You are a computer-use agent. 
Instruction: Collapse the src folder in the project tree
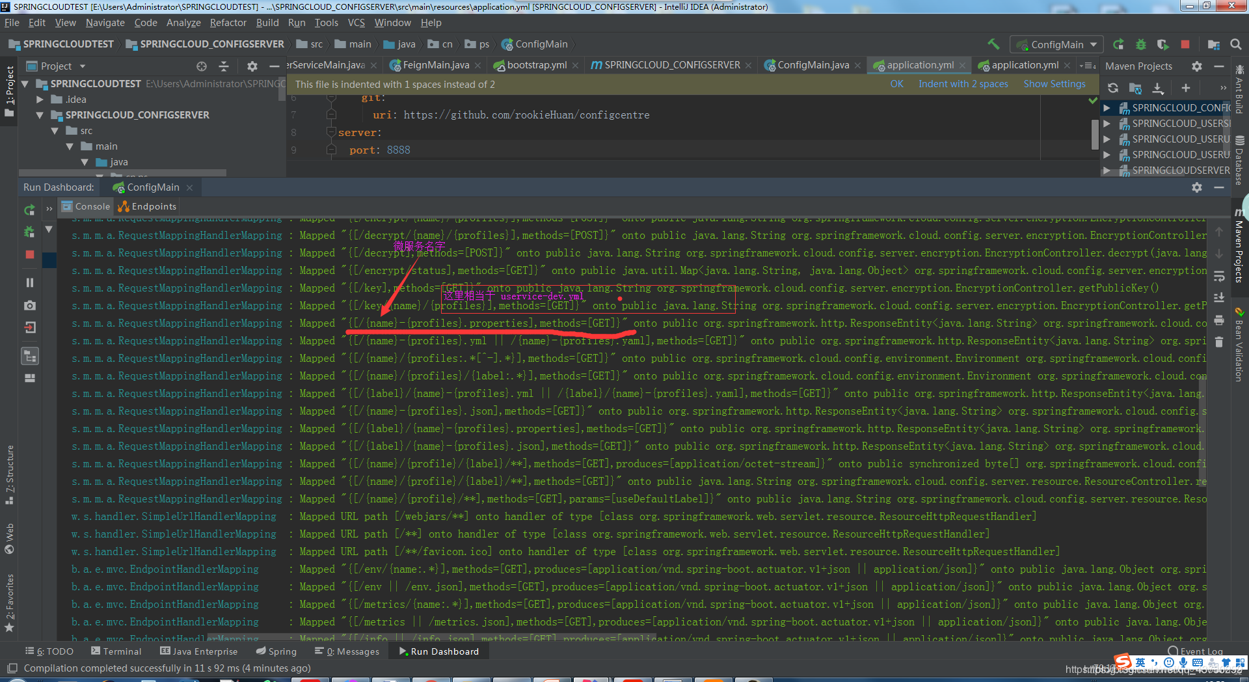click(x=55, y=131)
